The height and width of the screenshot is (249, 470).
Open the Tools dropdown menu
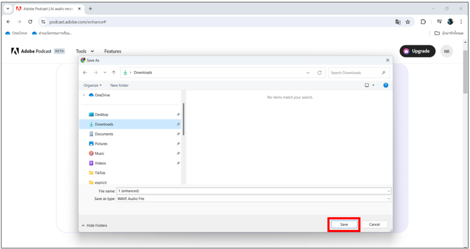pyautogui.click(x=85, y=51)
